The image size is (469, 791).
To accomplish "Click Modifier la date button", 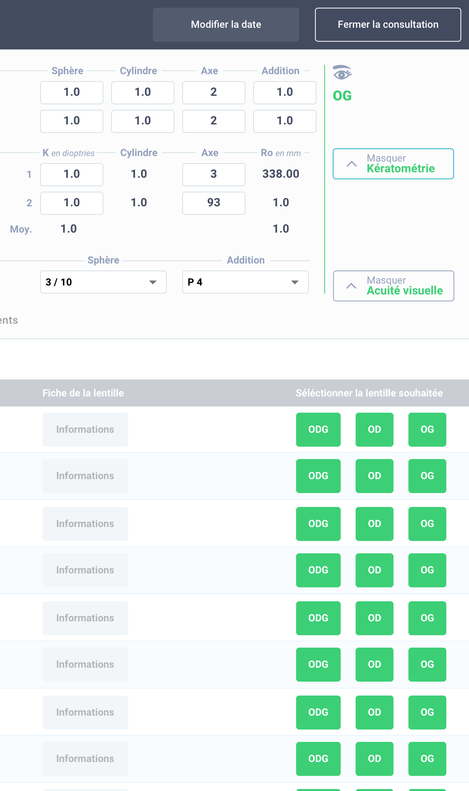I will [226, 25].
